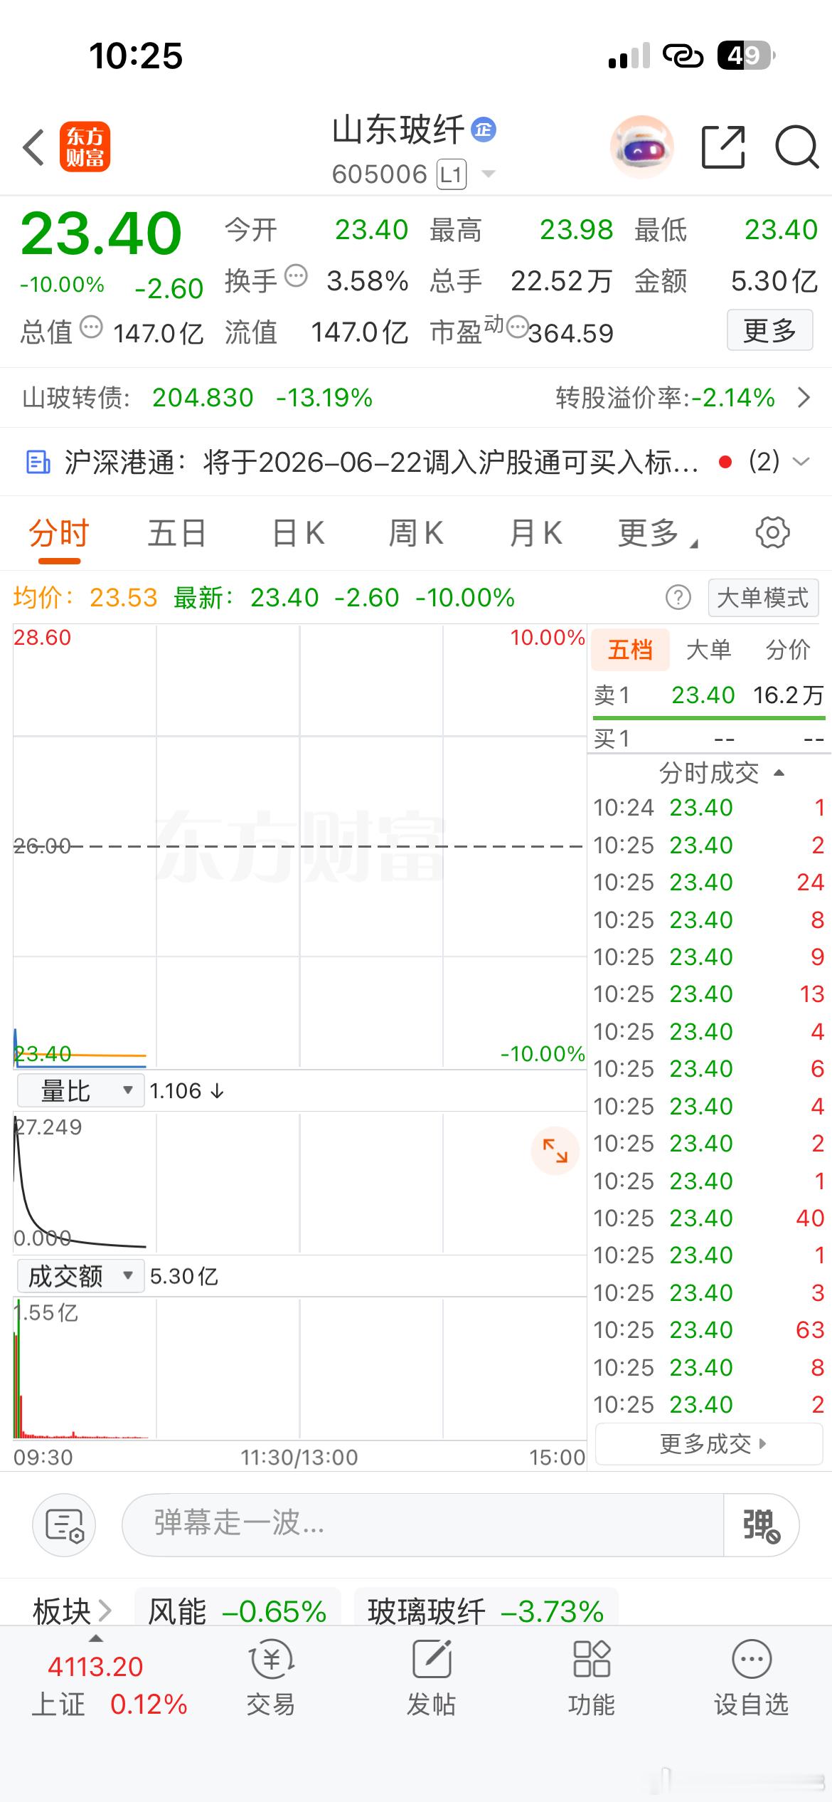Tap info icon next to 市盈
Image resolution: width=832 pixels, height=1802 pixels.
[x=518, y=327]
